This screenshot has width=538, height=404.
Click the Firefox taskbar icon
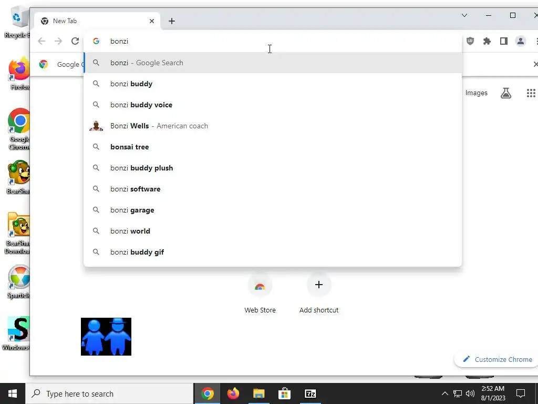[x=233, y=393]
